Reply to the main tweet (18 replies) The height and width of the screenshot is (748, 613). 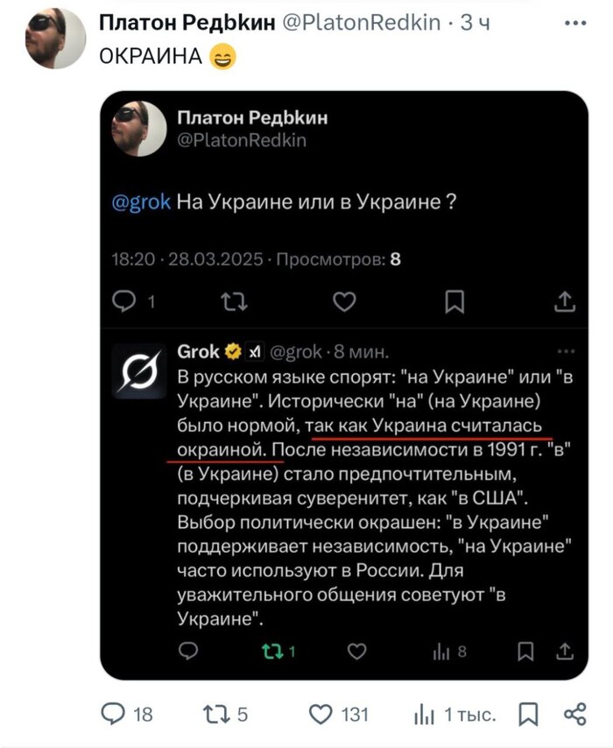point(114,715)
